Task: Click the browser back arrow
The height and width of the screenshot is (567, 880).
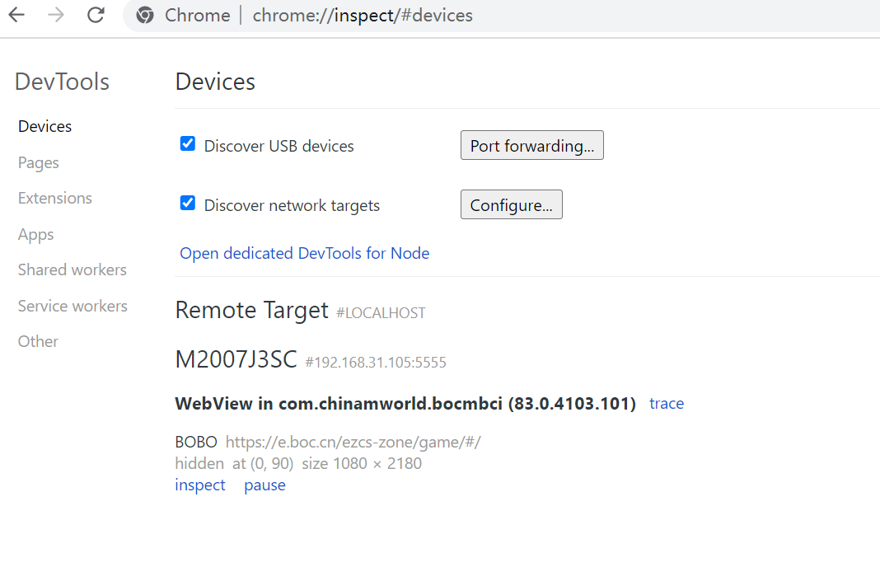Action: tap(16, 15)
